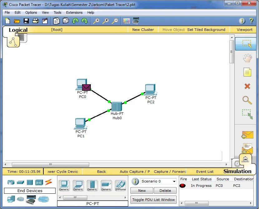Click the Delete scenario button
The width and height of the screenshot is (259, 209).
(165, 191)
